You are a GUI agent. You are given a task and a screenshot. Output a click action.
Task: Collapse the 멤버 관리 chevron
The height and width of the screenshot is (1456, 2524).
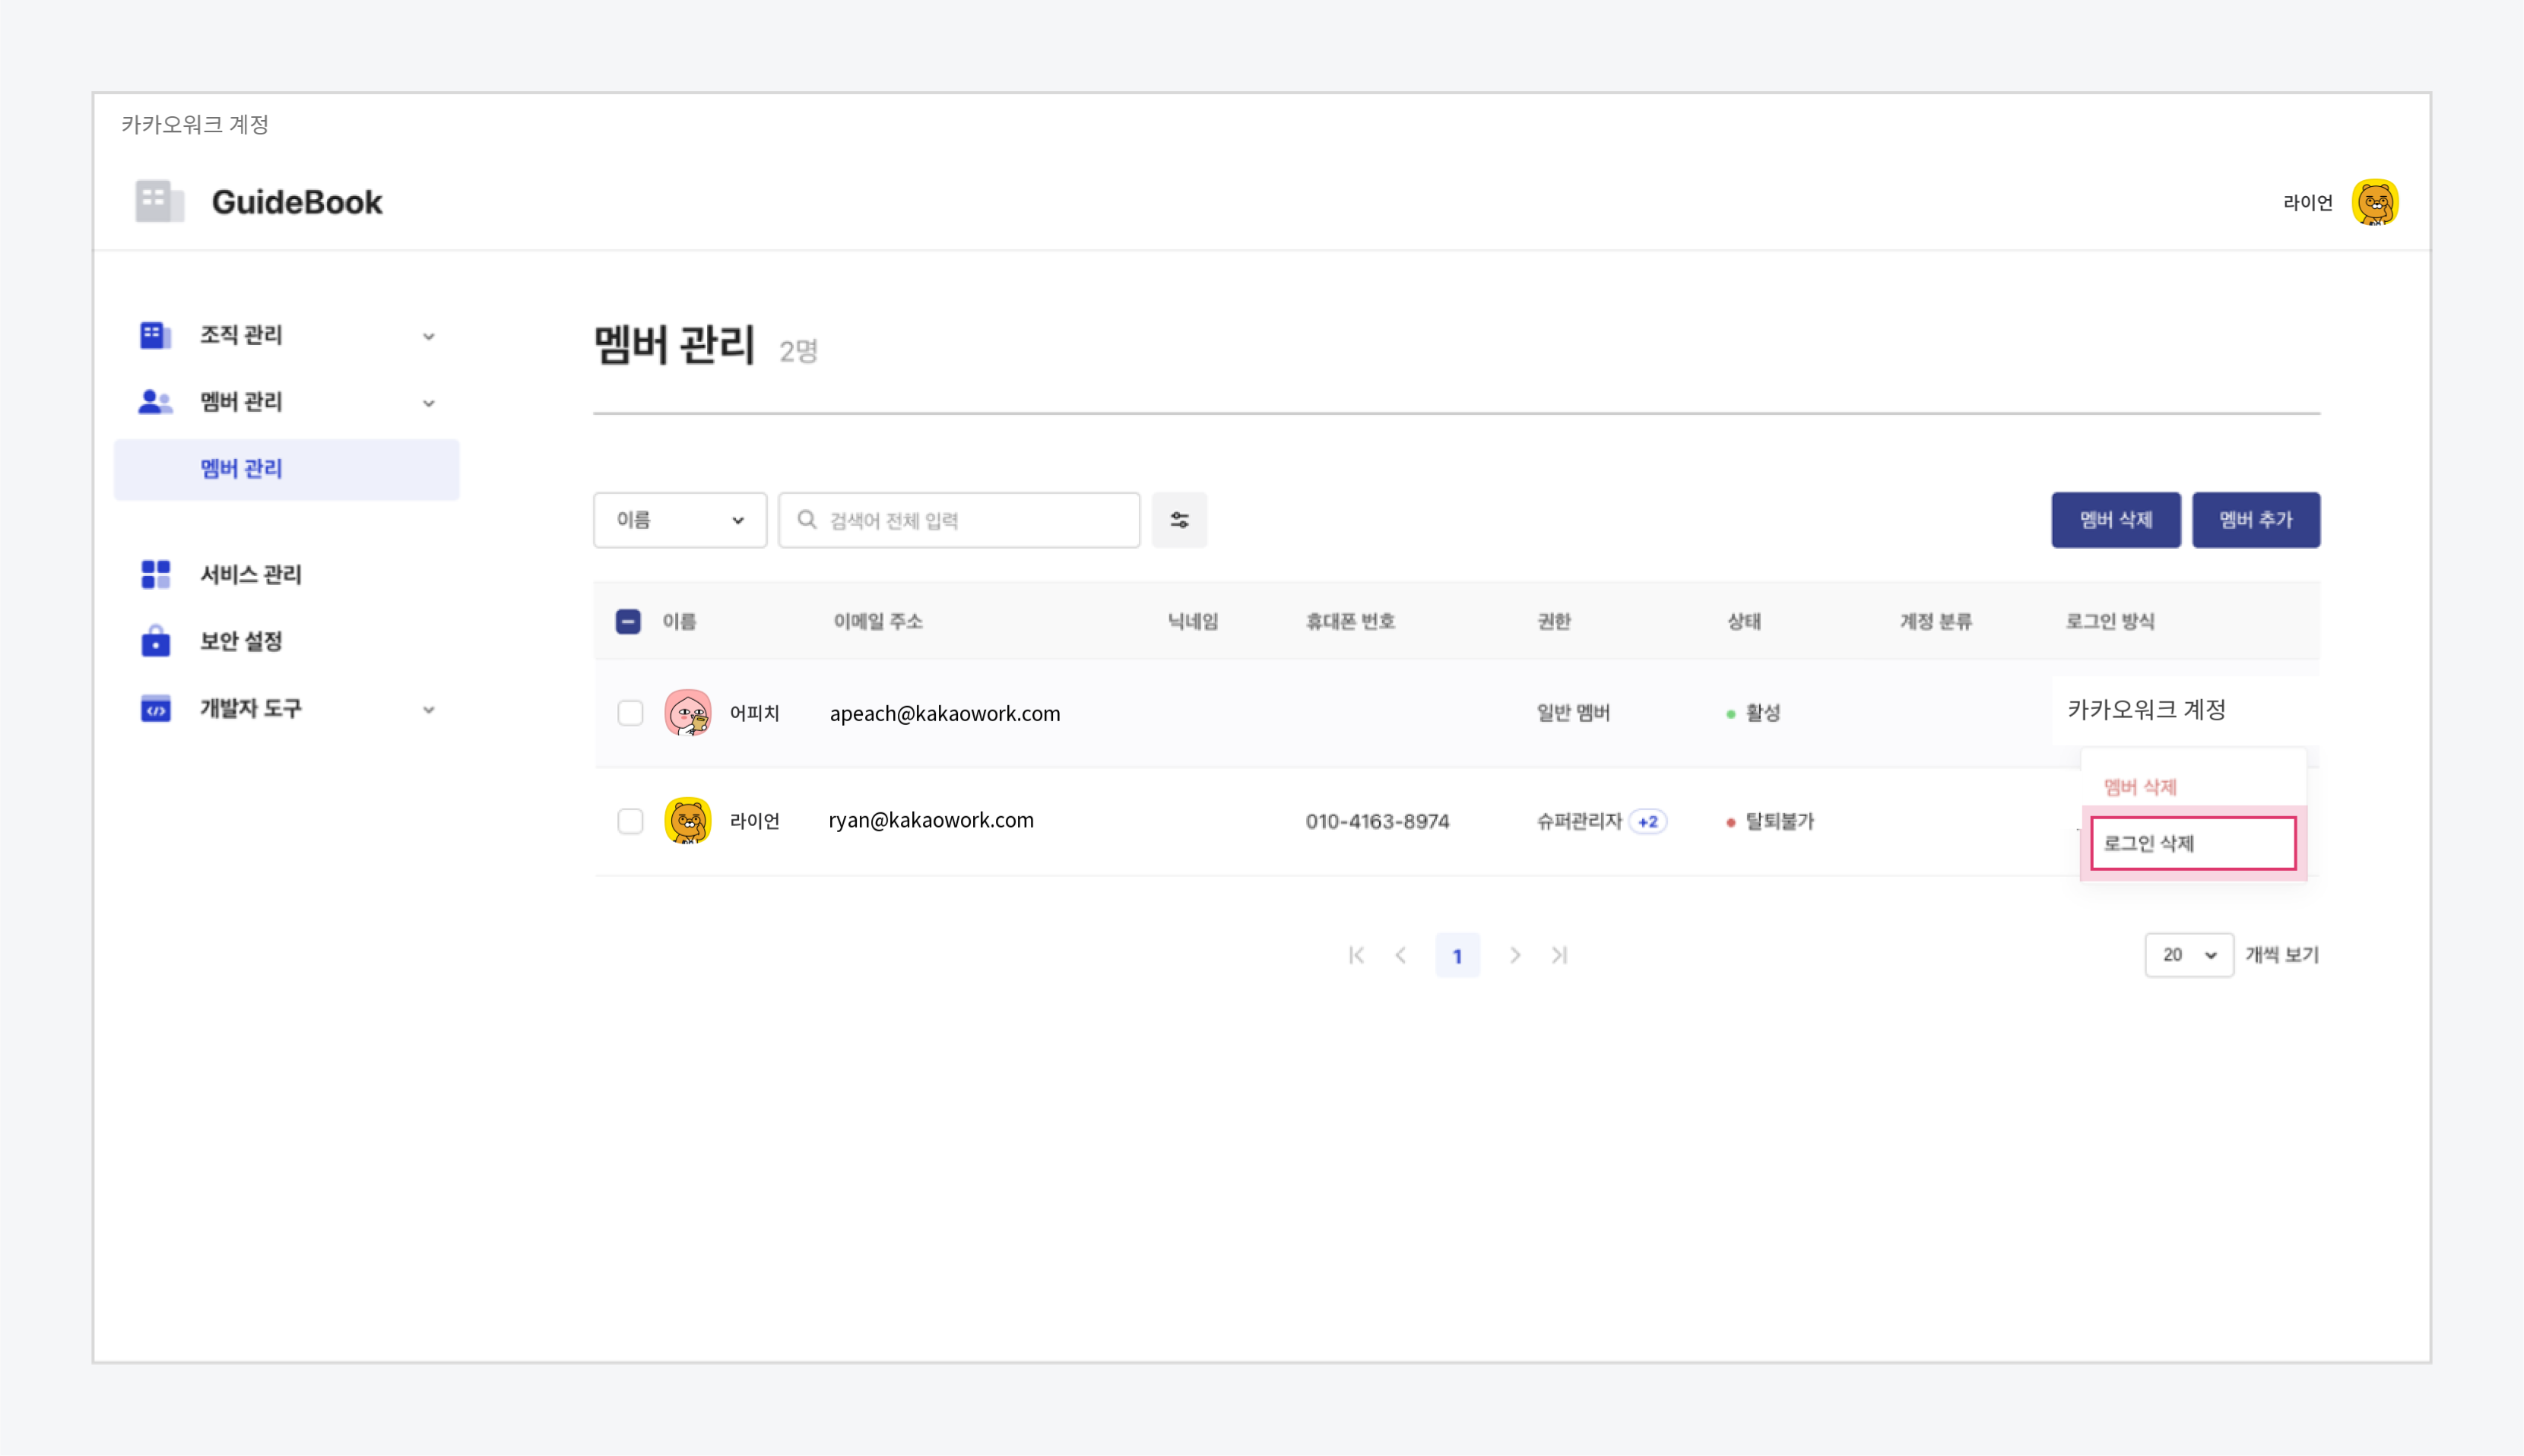[428, 404]
